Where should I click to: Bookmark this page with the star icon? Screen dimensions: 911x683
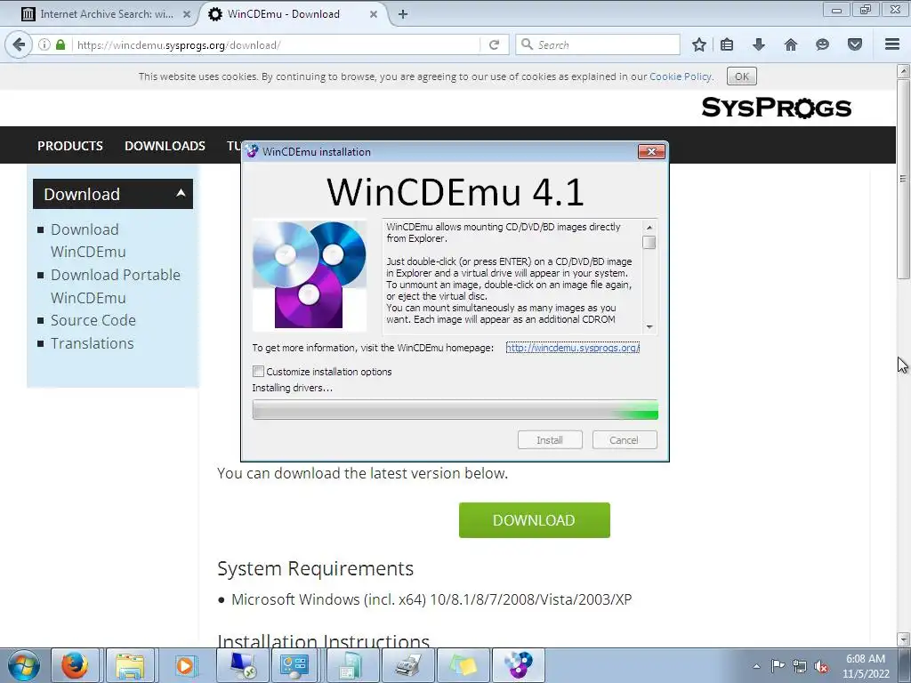click(x=699, y=44)
